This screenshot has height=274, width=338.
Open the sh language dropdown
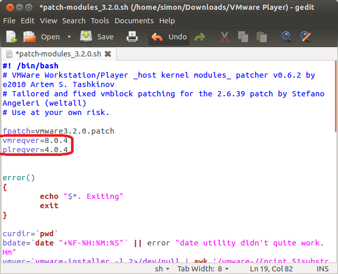[x=162, y=269]
